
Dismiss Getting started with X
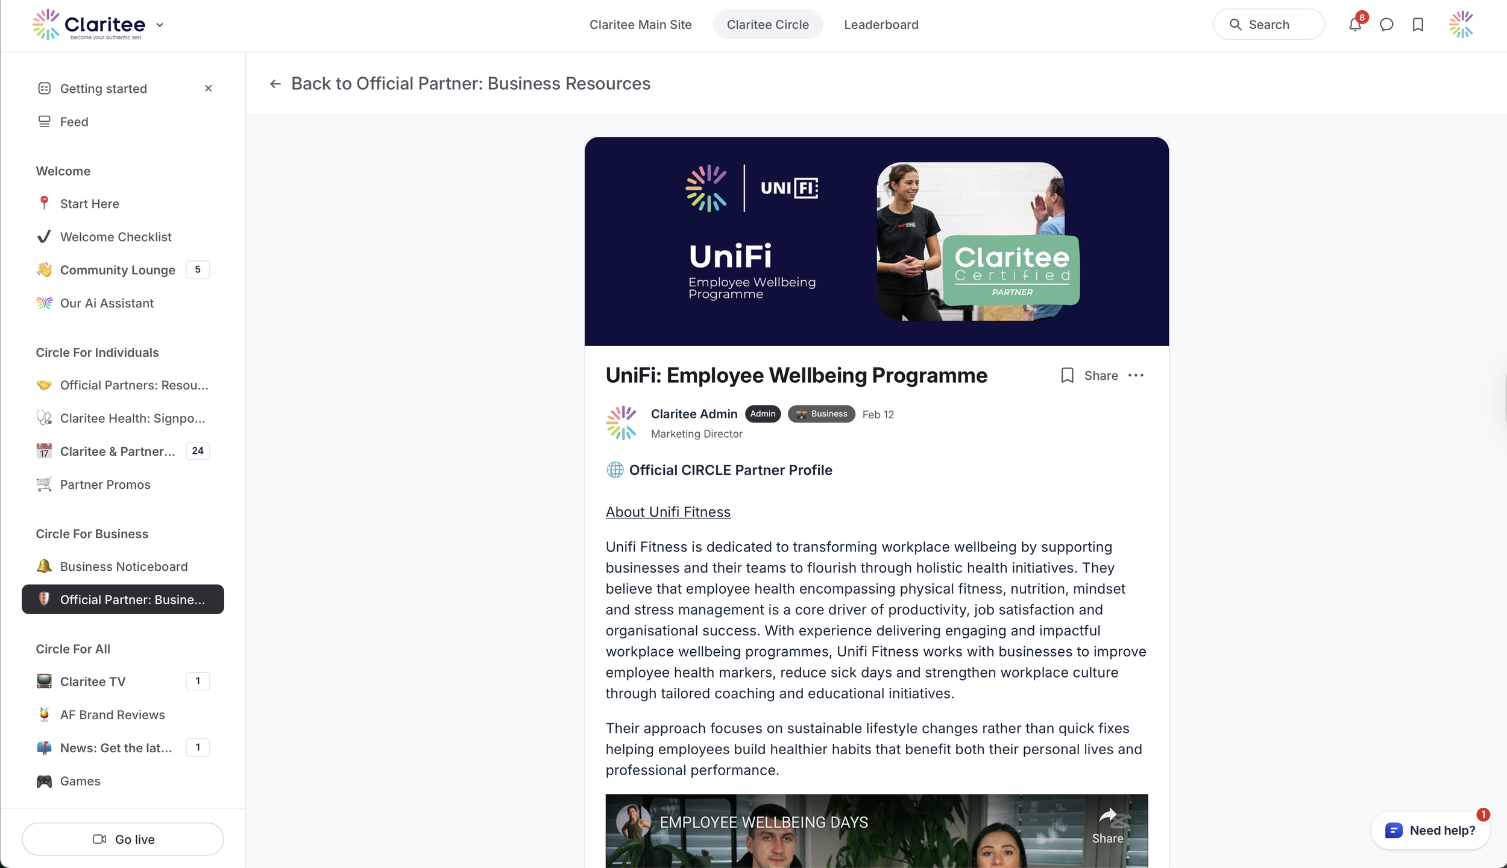[209, 89]
